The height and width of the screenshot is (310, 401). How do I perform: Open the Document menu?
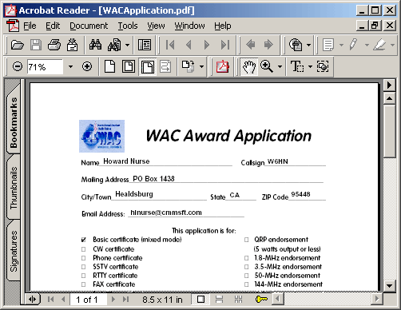89,26
